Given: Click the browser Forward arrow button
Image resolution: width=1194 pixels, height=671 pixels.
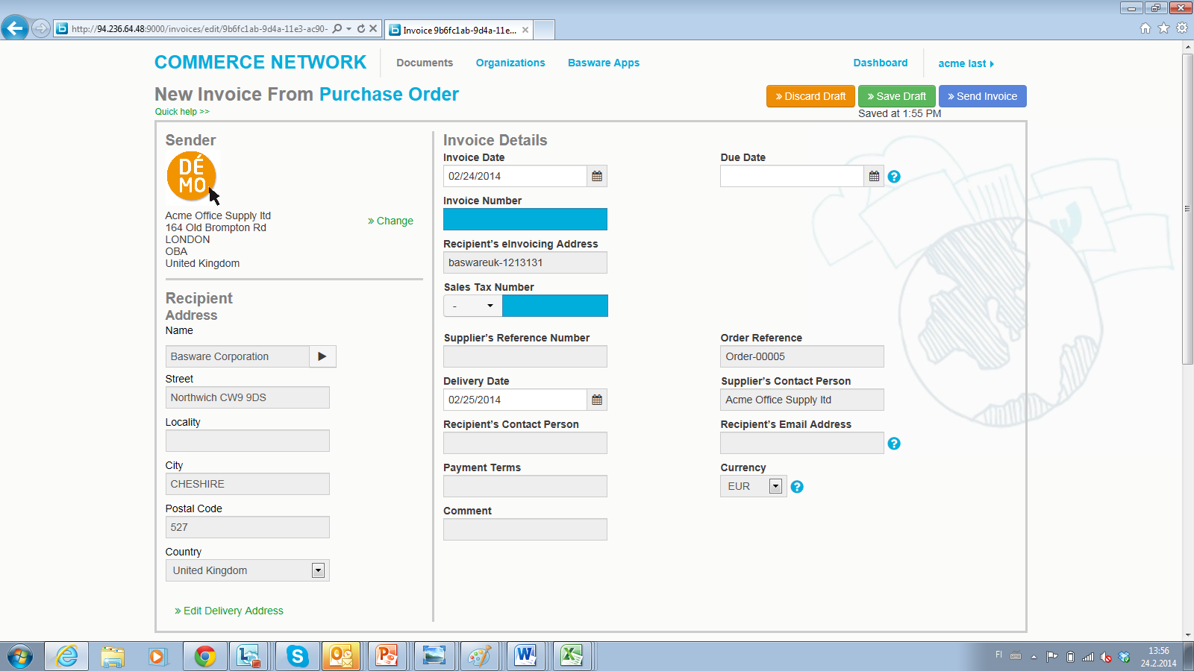Looking at the screenshot, I should [x=41, y=28].
